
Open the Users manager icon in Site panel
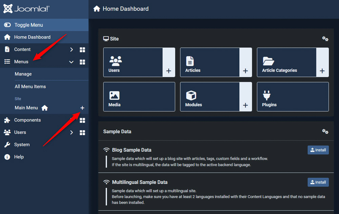[116, 61]
